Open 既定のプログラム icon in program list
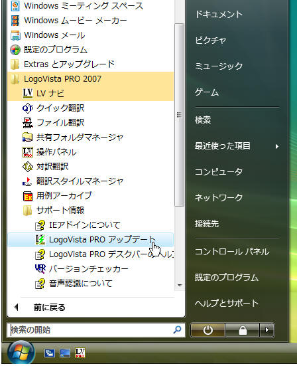The image size is (297, 366). (x=15, y=50)
